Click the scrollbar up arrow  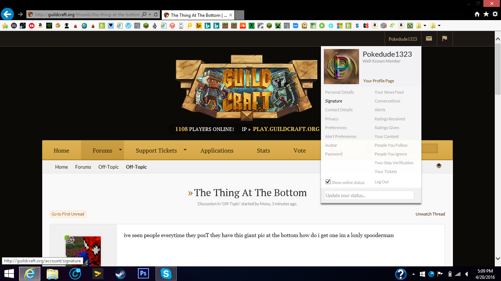click(498, 38)
